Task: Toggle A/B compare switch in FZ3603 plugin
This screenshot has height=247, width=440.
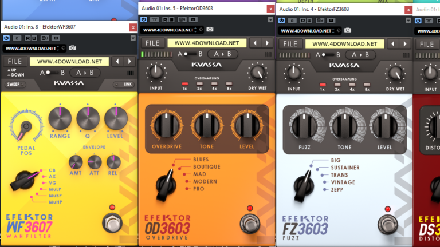Action: pyautogui.click(x=328, y=55)
